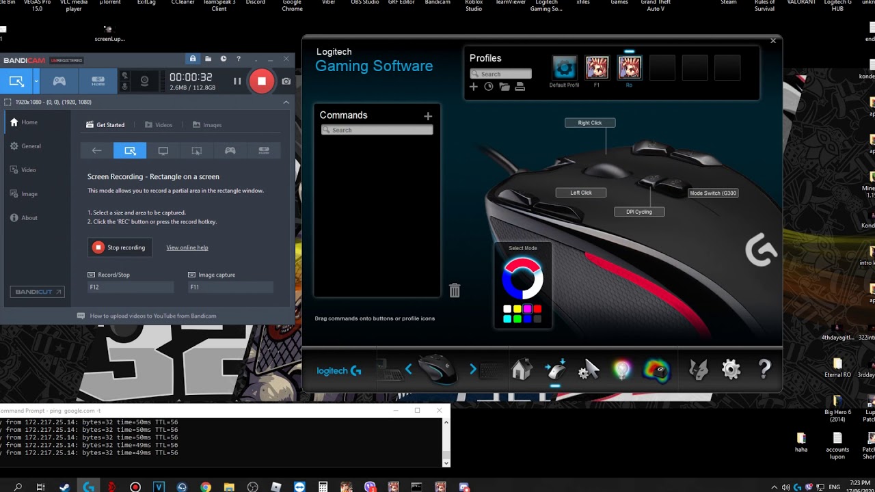Screen dimensions: 875x492
Task: Click the print profile icon in Profiles
Action: point(520,87)
